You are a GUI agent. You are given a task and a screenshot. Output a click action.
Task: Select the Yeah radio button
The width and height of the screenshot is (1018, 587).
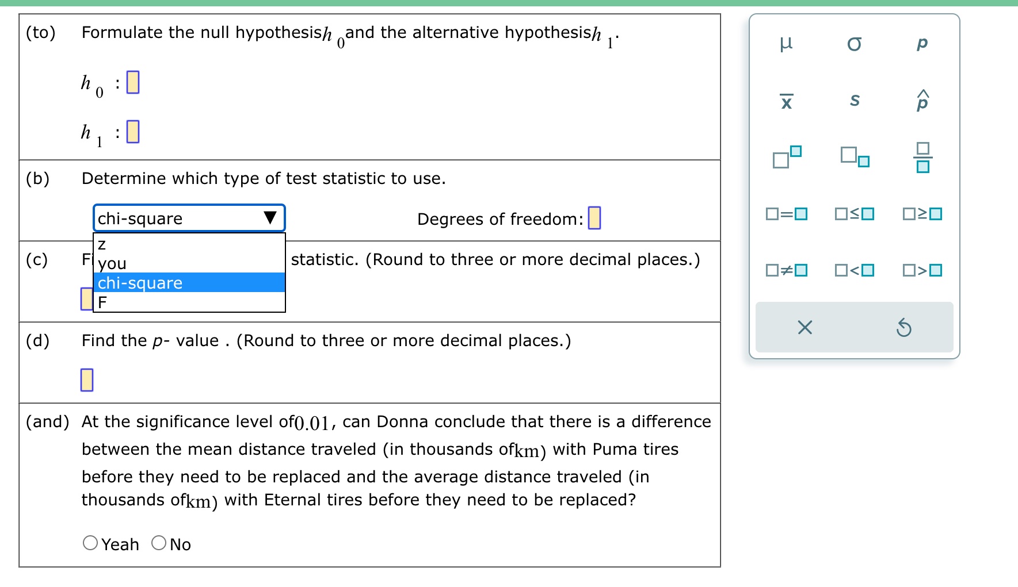(90, 542)
